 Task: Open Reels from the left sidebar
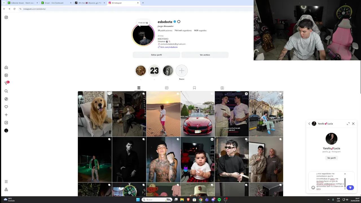(6, 75)
